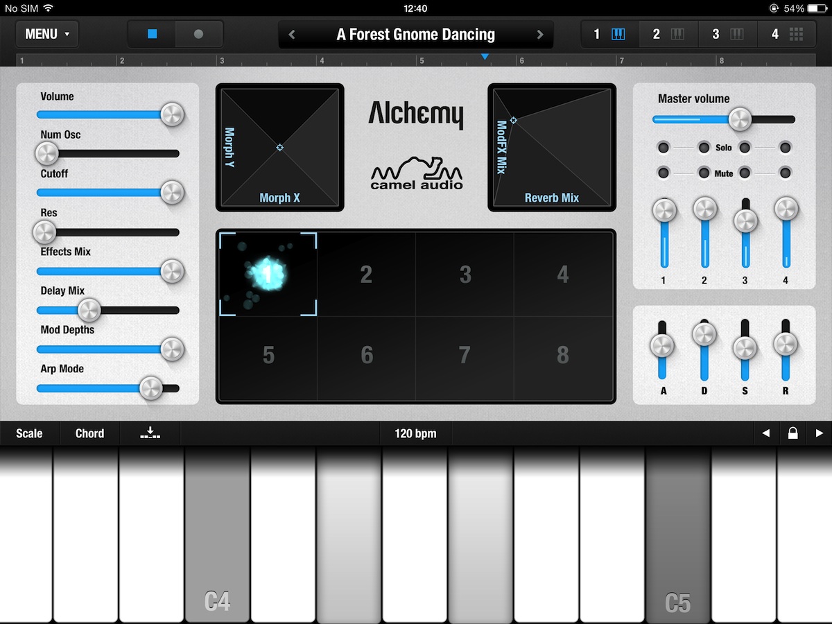Select variation pad 1

pyautogui.click(x=268, y=275)
